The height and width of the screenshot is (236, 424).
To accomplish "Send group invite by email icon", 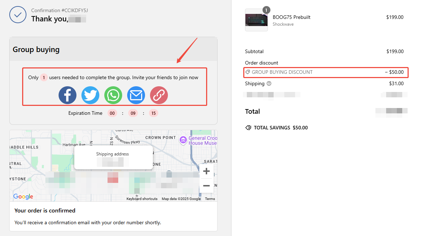I will click(x=136, y=95).
